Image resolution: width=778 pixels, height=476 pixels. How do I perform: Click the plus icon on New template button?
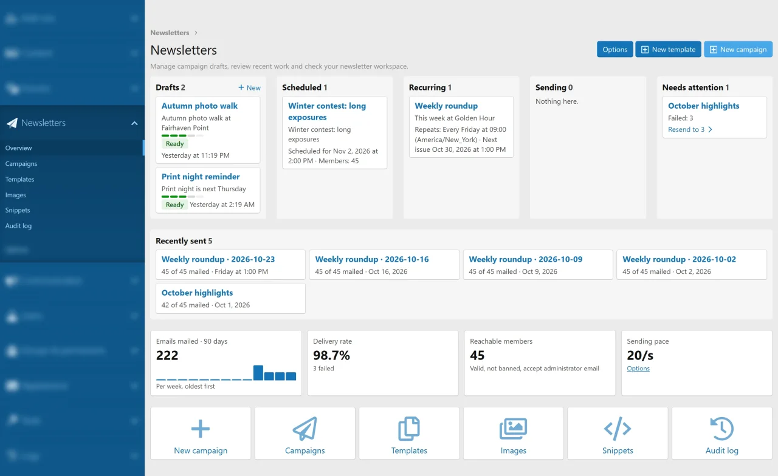click(645, 50)
